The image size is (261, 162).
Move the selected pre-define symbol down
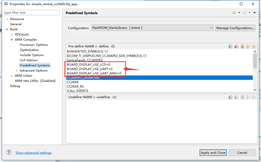(254, 46)
